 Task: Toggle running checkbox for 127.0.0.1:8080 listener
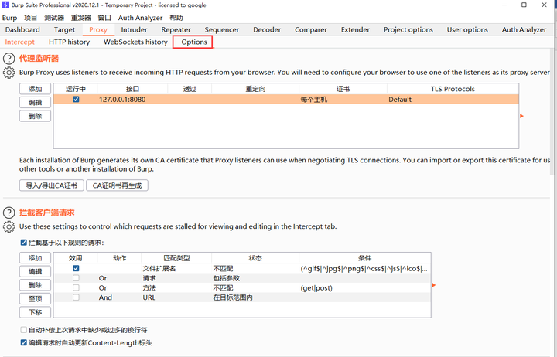click(x=76, y=100)
